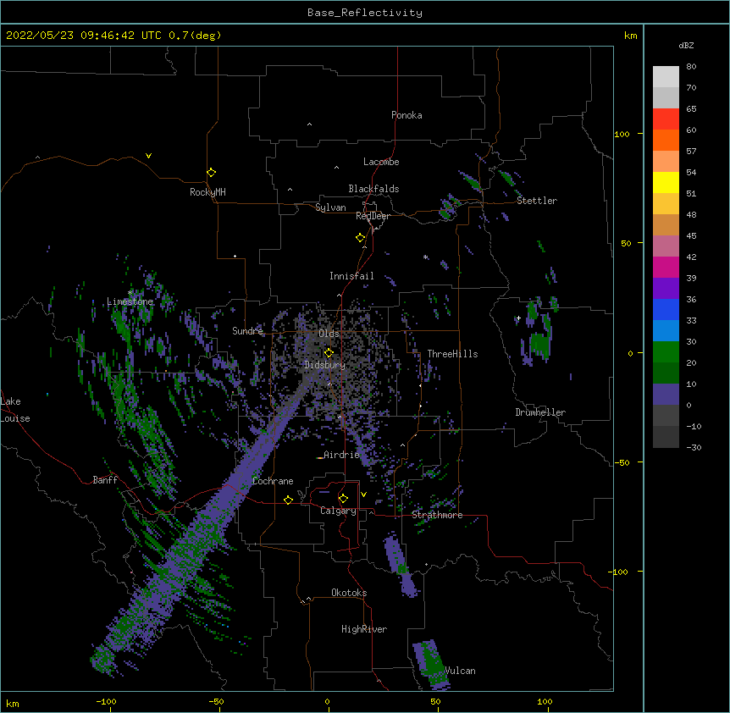
Task: Click the green echo cell near Vulcan
Action: point(431,664)
